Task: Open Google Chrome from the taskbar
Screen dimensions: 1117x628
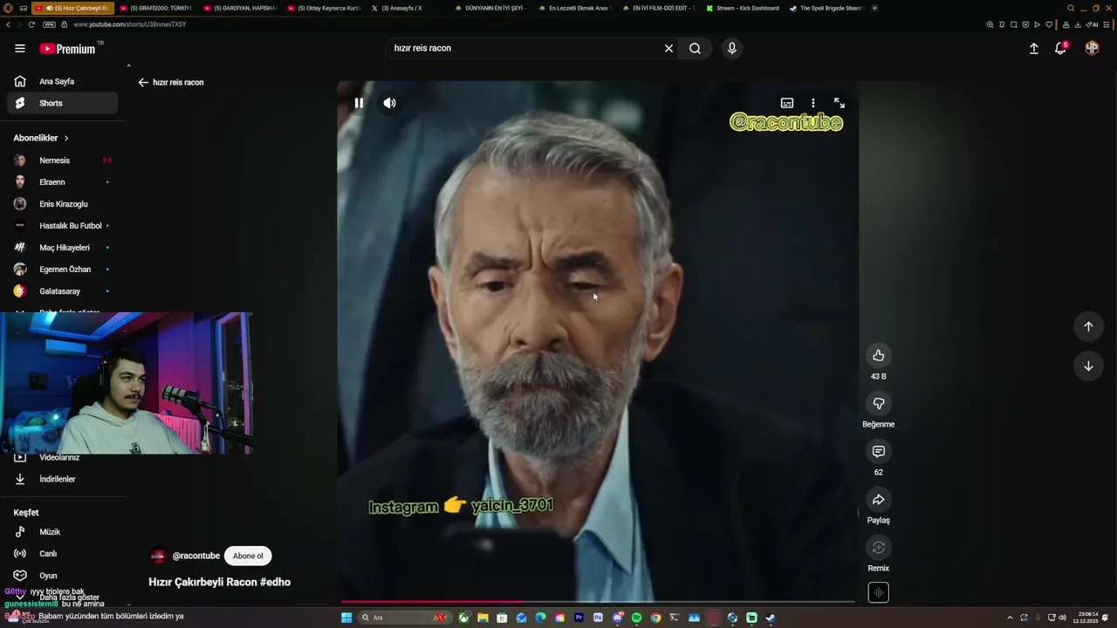Action: point(655,618)
